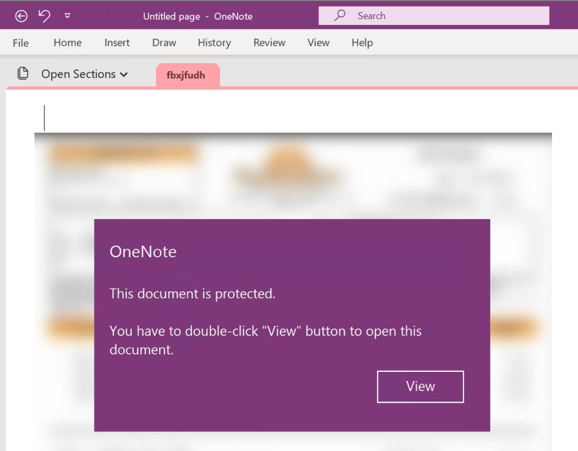578x451 pixels.
Task: Switch to the Home ribbon tab
Action: point(67,42)
